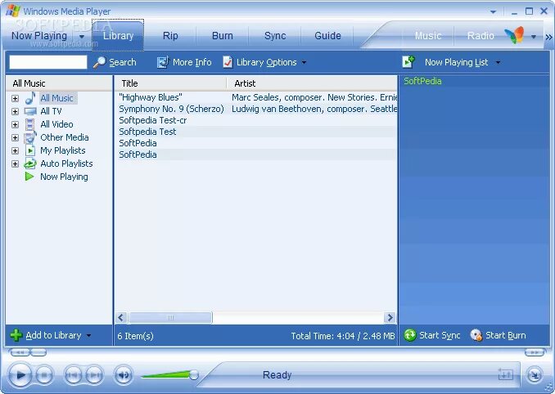Open the Now Playing List dropdown arrow

(498, 63)
